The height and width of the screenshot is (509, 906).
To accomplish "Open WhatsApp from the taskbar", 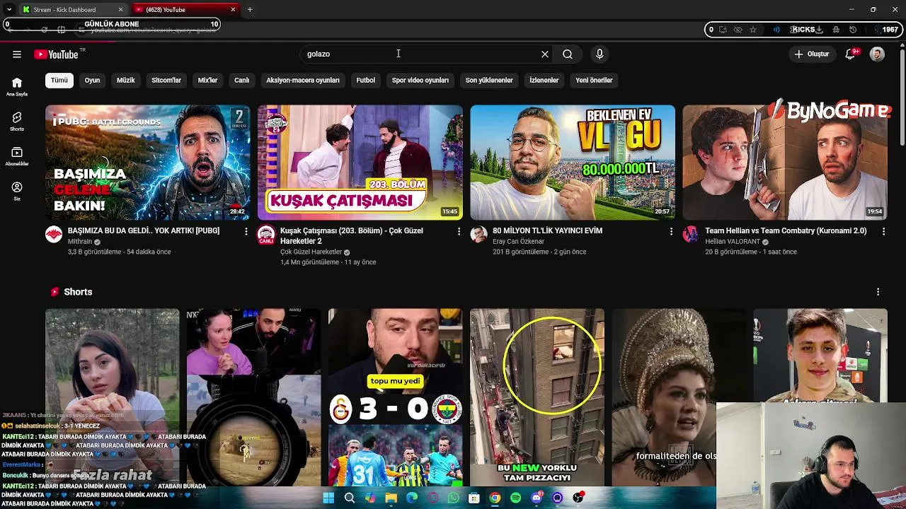I will 454,498.
